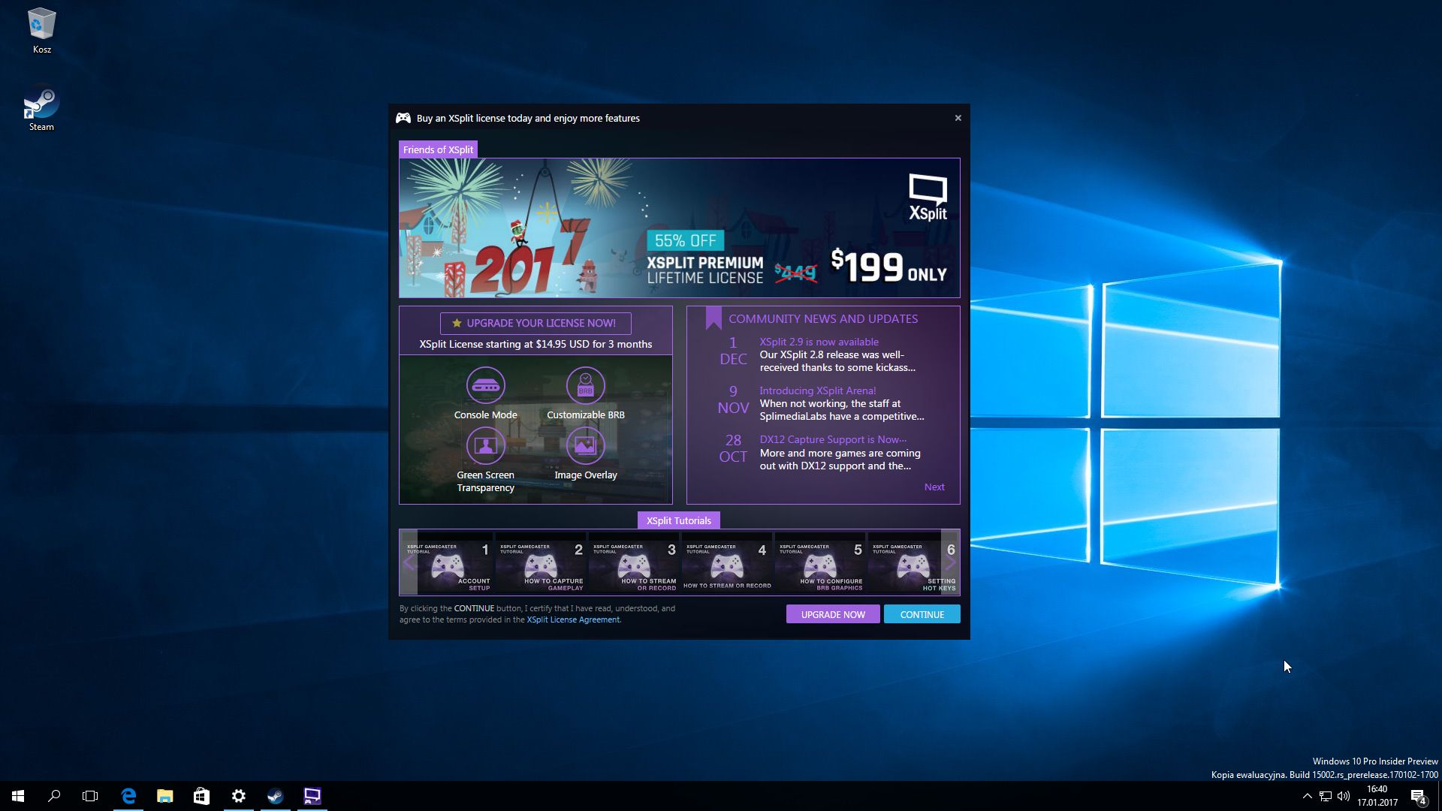Switch to the Friends of XSplit tab

click(x=438, y=149)
